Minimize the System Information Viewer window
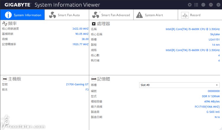Image resolution: width=222 pixels, height=130 pixels. coord(203,5)
